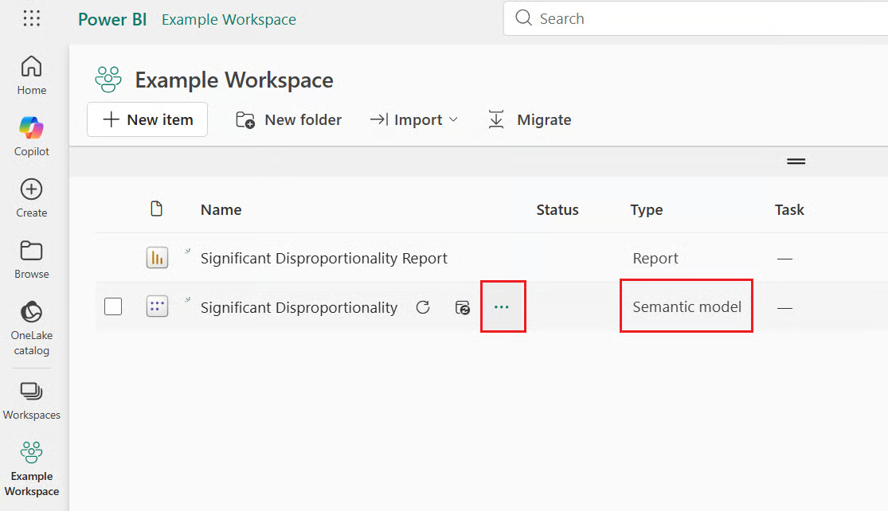Click into the Search box
This screenshot has height=511, width=888.
click(x=701, y=19)
